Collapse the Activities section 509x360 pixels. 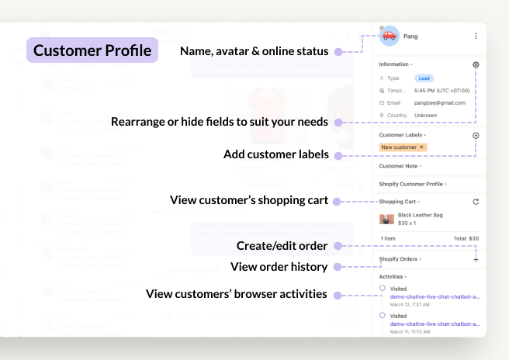coord(393,276)
